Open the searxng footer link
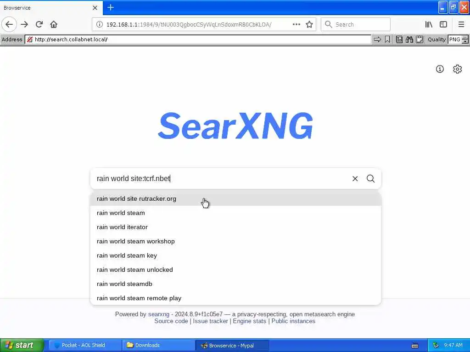The width and height of the screenshot is (470, 352). (x=158, y=314)
